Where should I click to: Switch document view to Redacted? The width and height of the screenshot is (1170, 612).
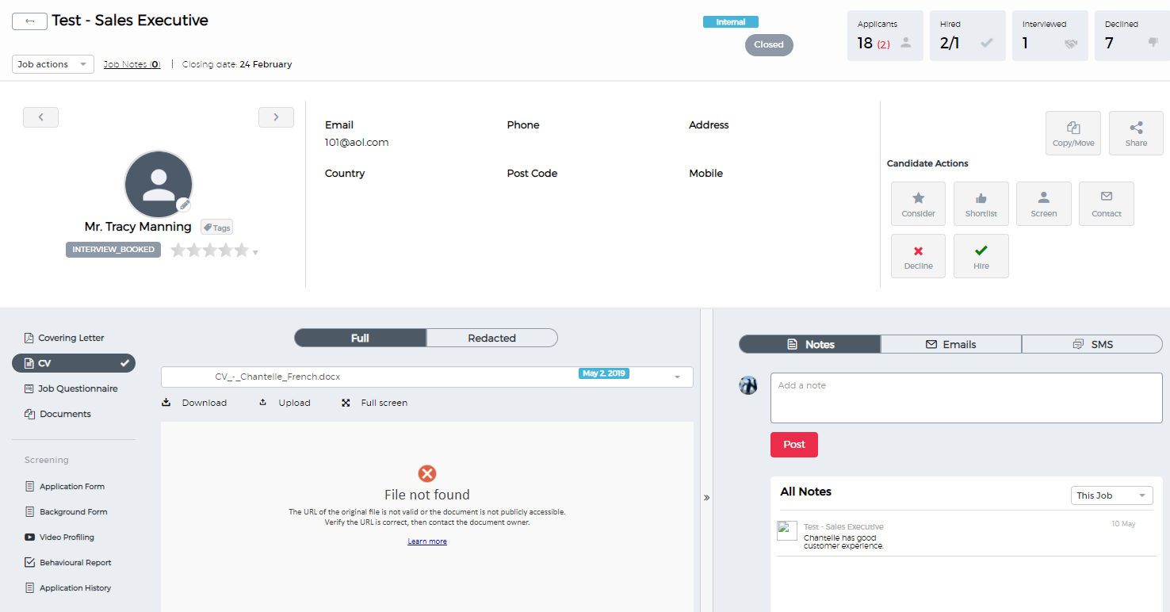(492, 338)
